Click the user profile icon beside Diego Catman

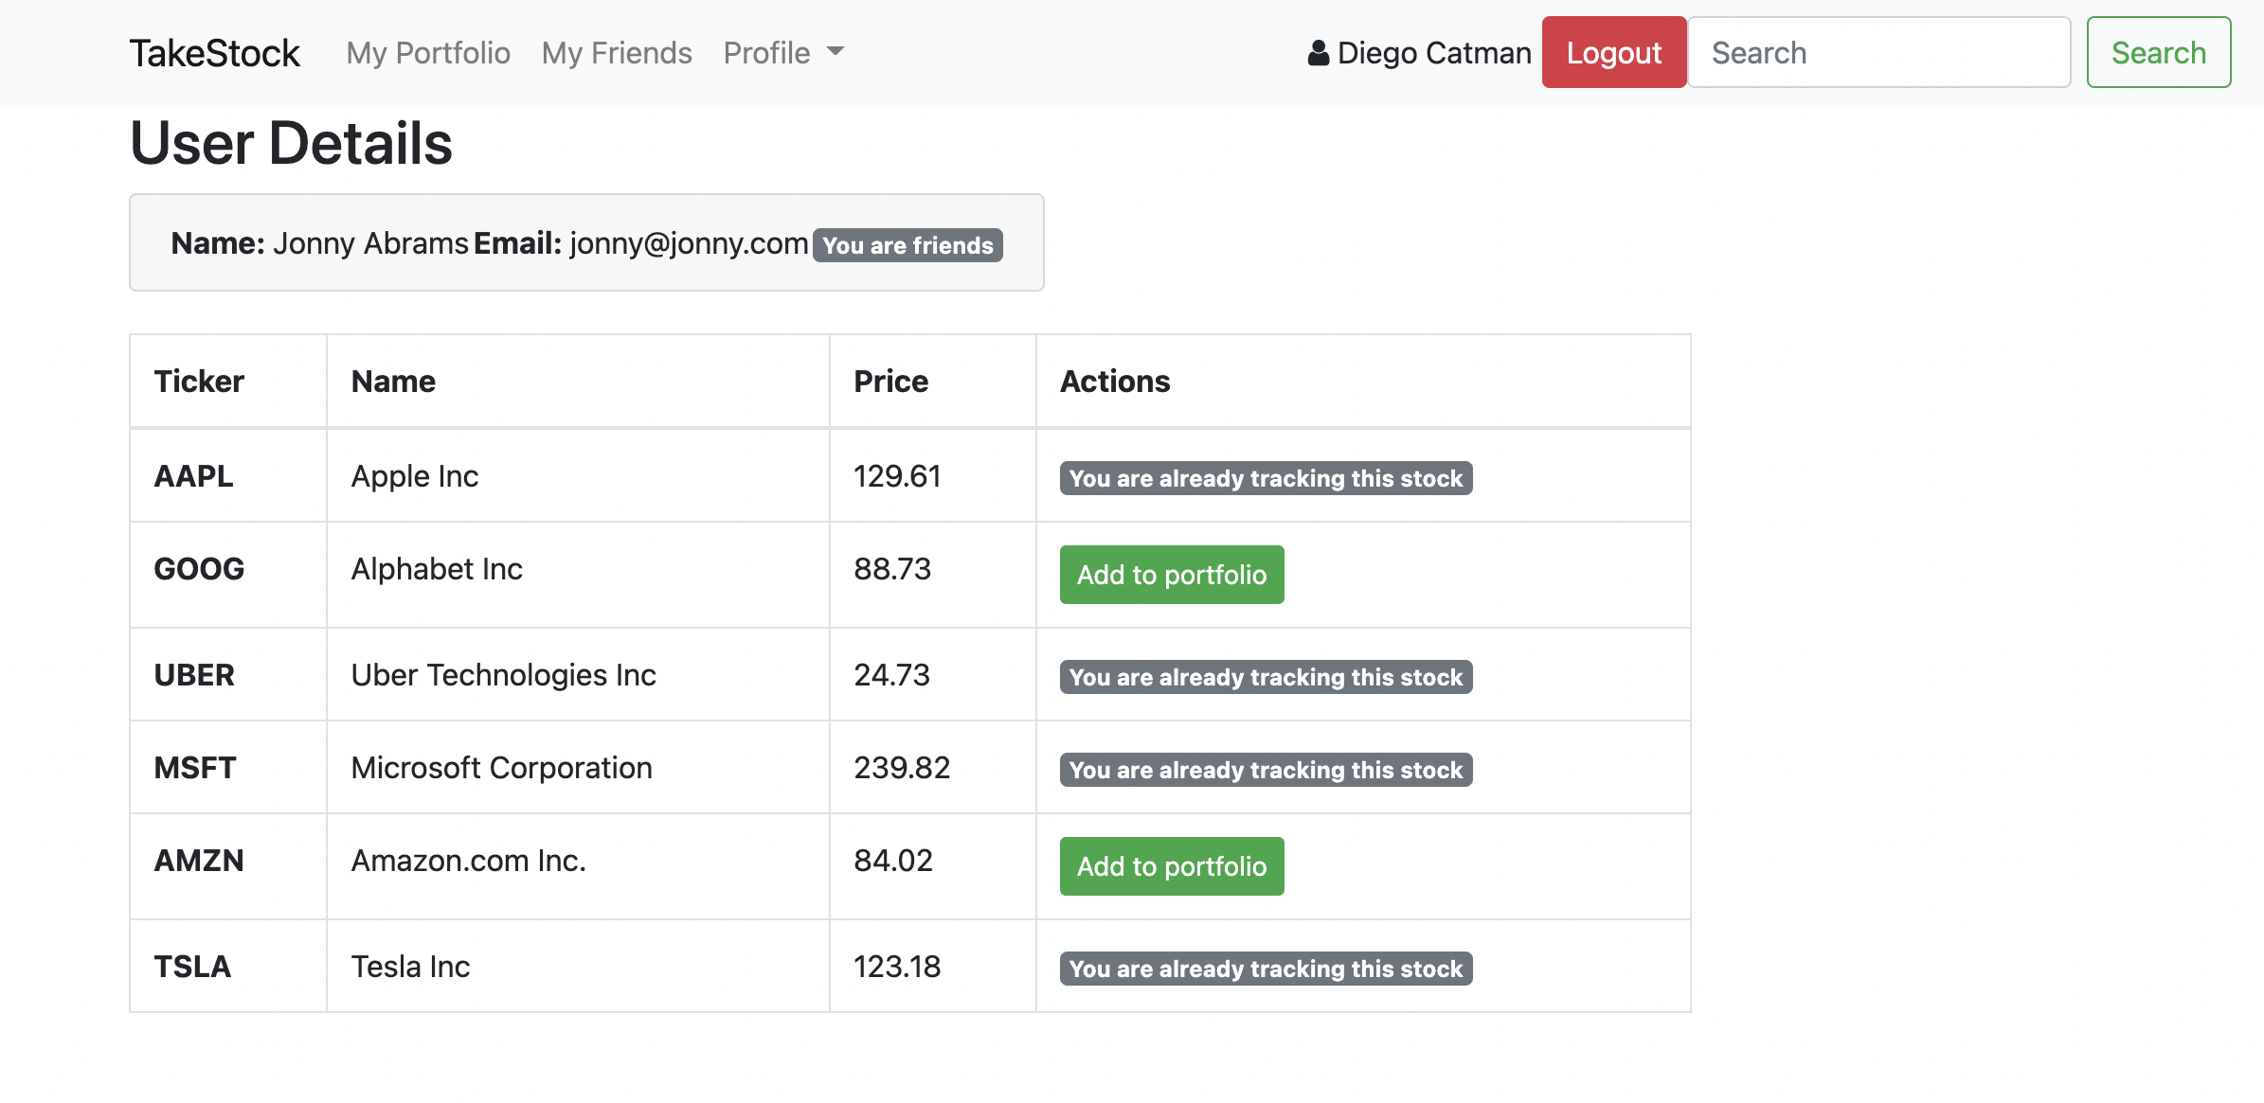[x=1319, y=52]
